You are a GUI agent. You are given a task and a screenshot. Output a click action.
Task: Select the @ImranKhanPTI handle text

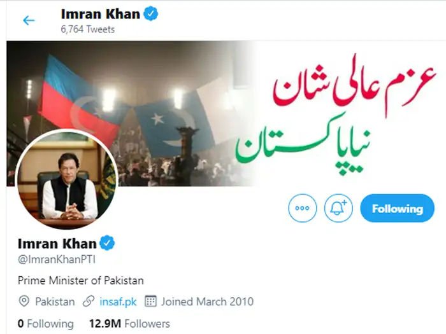pos(57,260)
